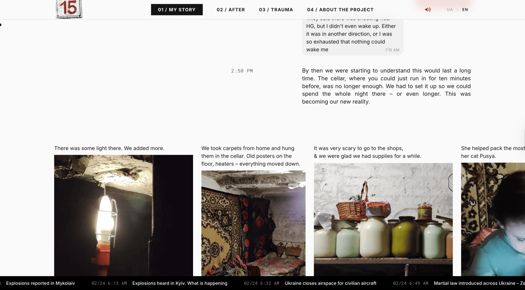Screen dimensions: 525x290
Task: Open 'Explosions heard in Kyiv' ticker headline
Action: click(x=180, y=283)
